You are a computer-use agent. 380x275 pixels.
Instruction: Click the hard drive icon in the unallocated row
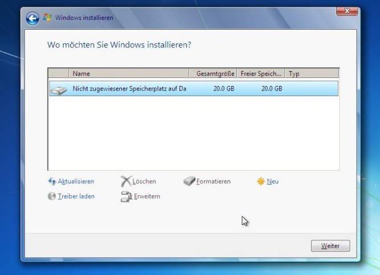[x=59, y=90]
